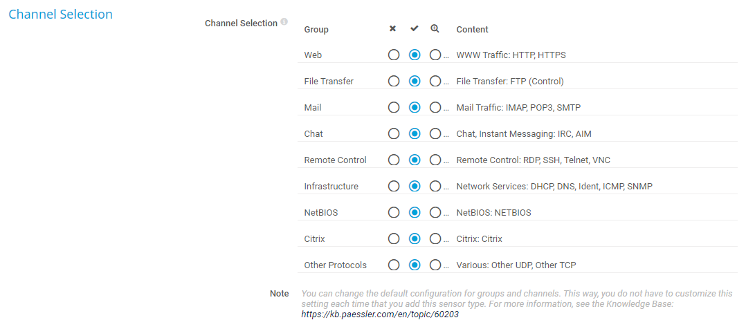Click the info icon beside Channel Selection

[x=284, y=22]
